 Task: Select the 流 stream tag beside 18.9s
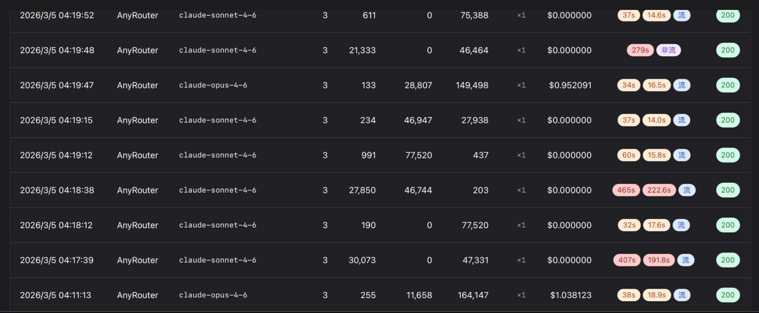click(x=682, y=295)
